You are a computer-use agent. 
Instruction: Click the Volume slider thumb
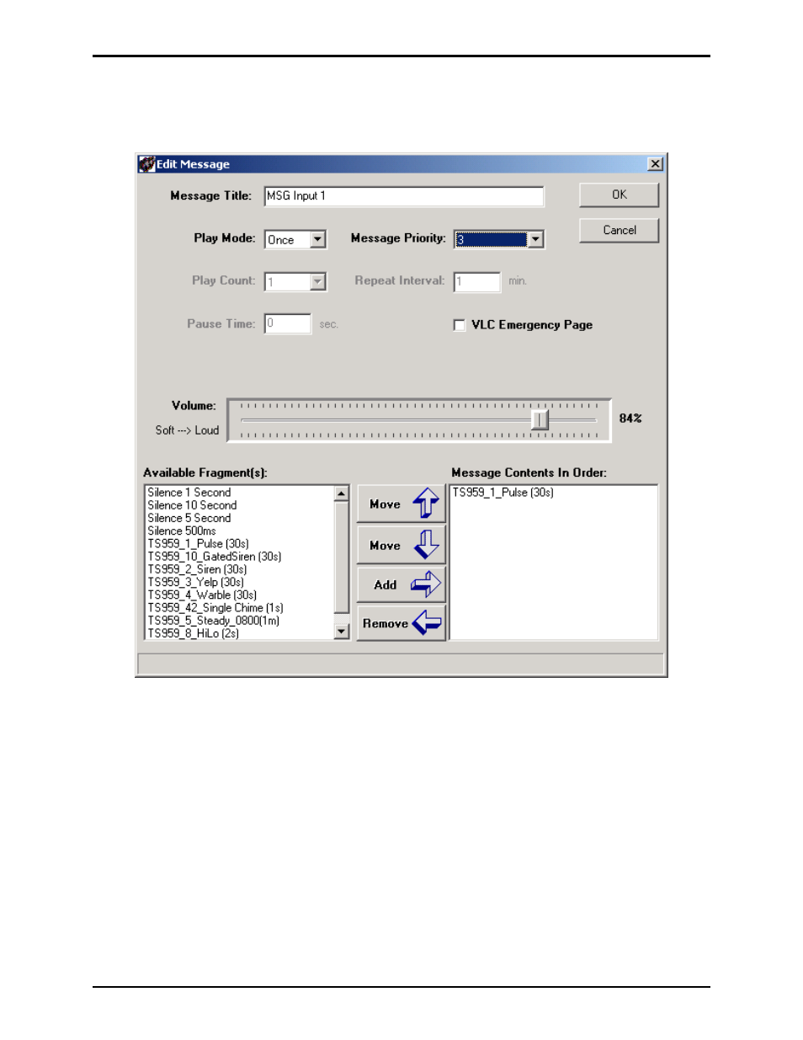pyautogui.click(x=540, y=419)
